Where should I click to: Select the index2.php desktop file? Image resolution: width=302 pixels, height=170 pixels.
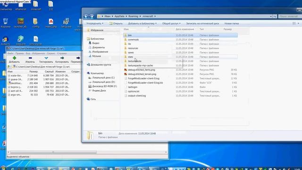pyautogui.click(x=51, y=23)
